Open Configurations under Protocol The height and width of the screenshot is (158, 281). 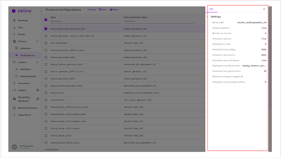pos(27,55)
